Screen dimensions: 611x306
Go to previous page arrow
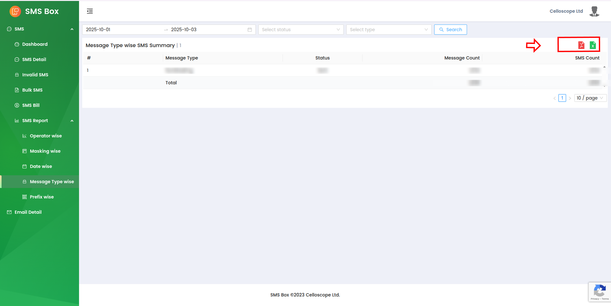tap(555, 98)
